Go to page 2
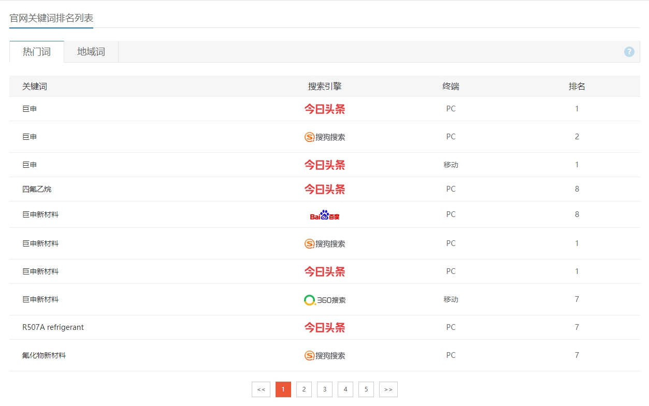The height and width of the screenshot is (406, 649). 304,389
